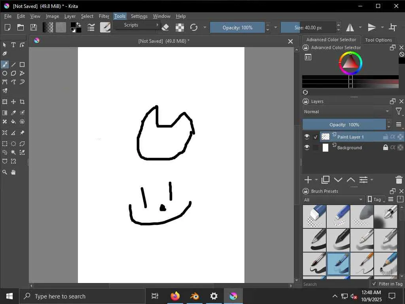
Task: Switch to the Tool Options tab
Action: [x=378, y=40]
